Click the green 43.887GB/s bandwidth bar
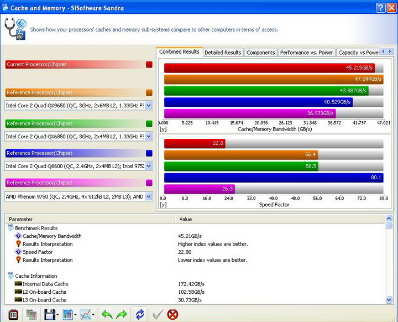 coord(266,91)
